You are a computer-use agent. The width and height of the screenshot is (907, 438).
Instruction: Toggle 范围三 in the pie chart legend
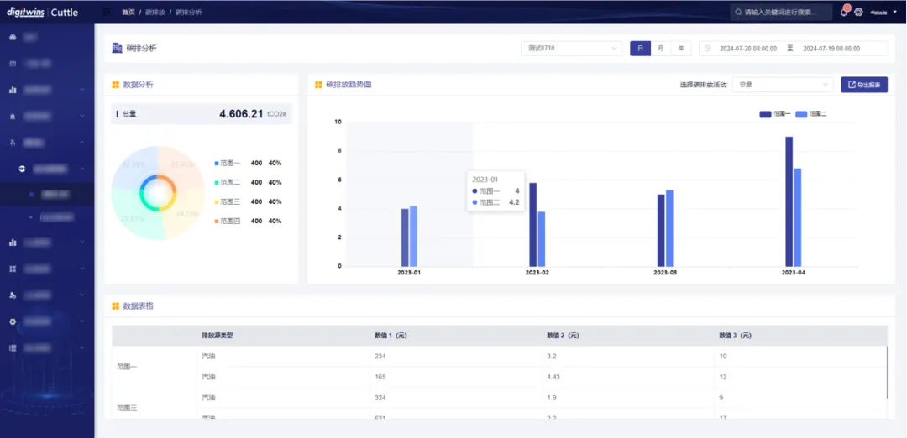(x=227, y=201)
